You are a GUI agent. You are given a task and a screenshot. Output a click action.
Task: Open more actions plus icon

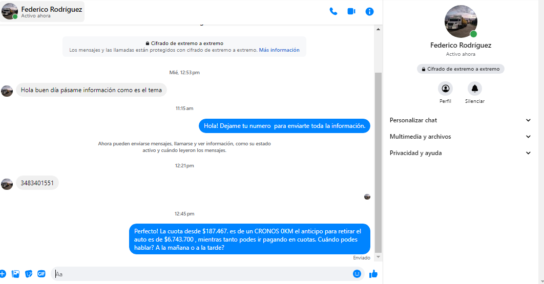pyautogui.click(x=3, y=274)
